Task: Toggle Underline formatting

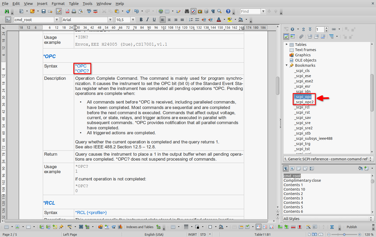Action: (x=154, y=20)
